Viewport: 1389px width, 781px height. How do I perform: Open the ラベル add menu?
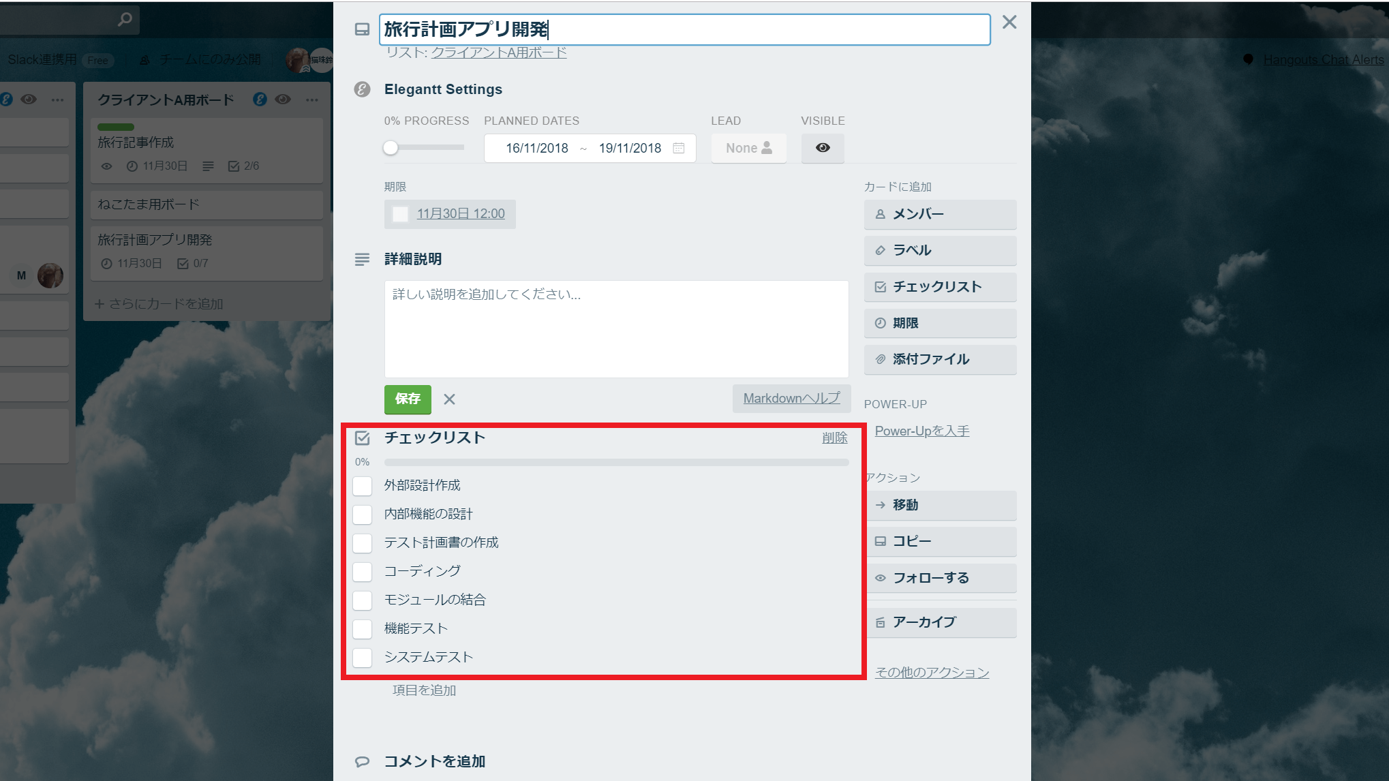click(940, 250)
